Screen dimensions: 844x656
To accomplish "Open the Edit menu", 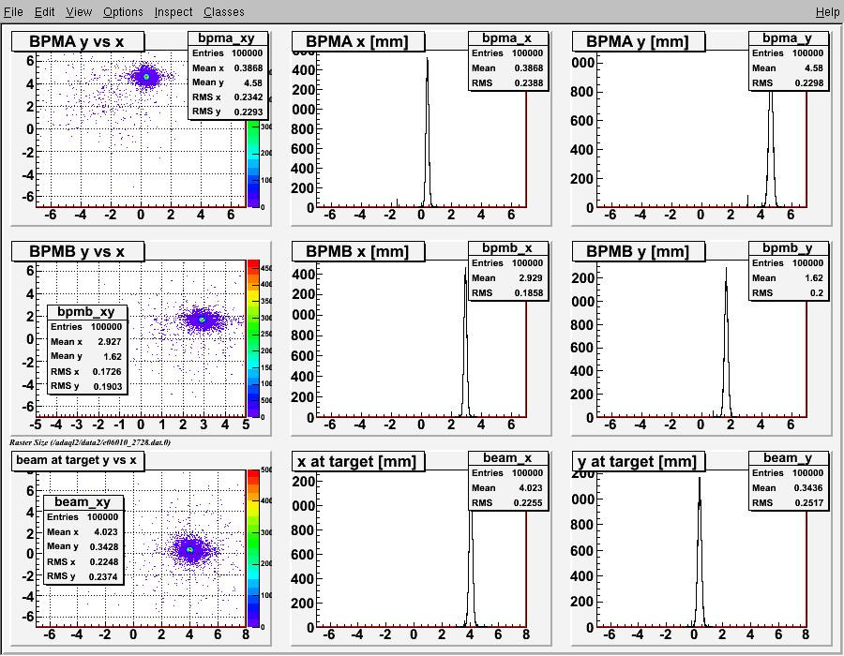I will click(x=44, y=12).
